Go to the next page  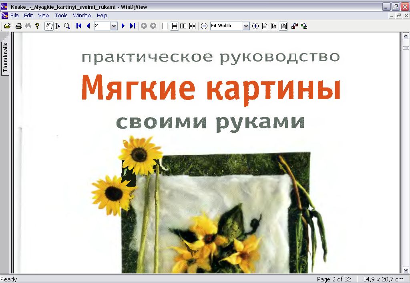tap(123, 26)
